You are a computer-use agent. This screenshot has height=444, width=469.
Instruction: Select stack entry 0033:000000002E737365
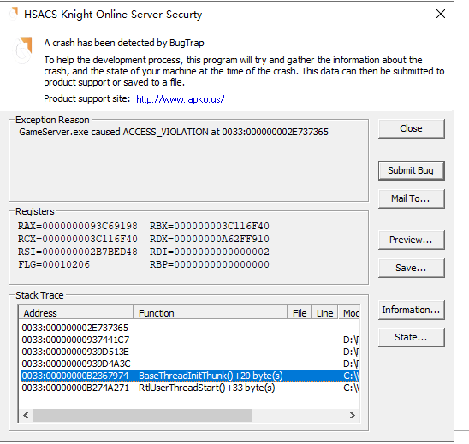point(190,328)
